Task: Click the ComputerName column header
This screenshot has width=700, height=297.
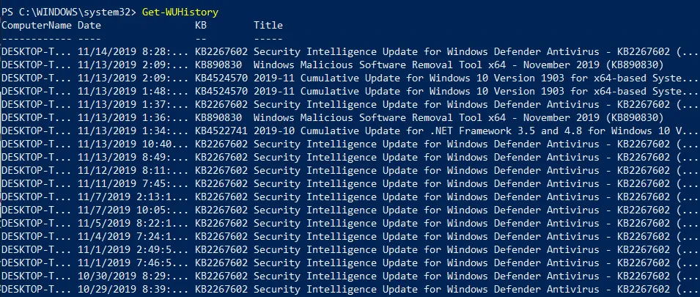Action: tap(37, 25)
